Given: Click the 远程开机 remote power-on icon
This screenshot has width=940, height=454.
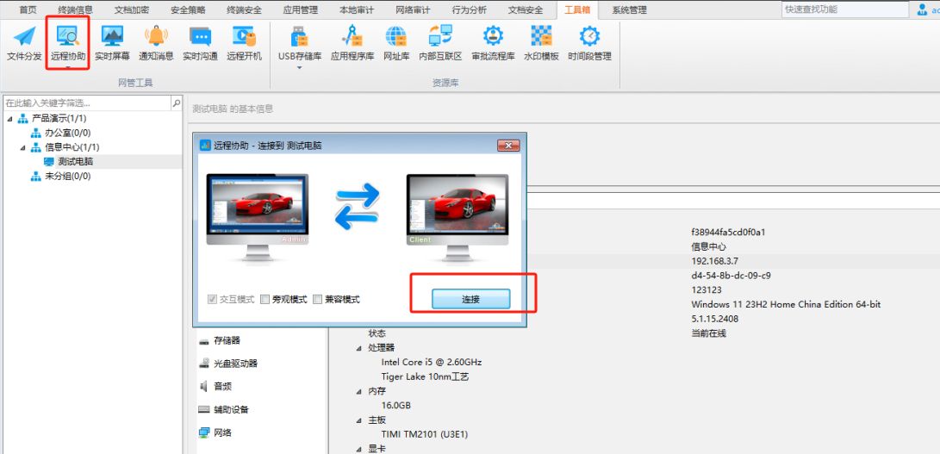Looking at the screenshot, I should click(x=244, y=37).
